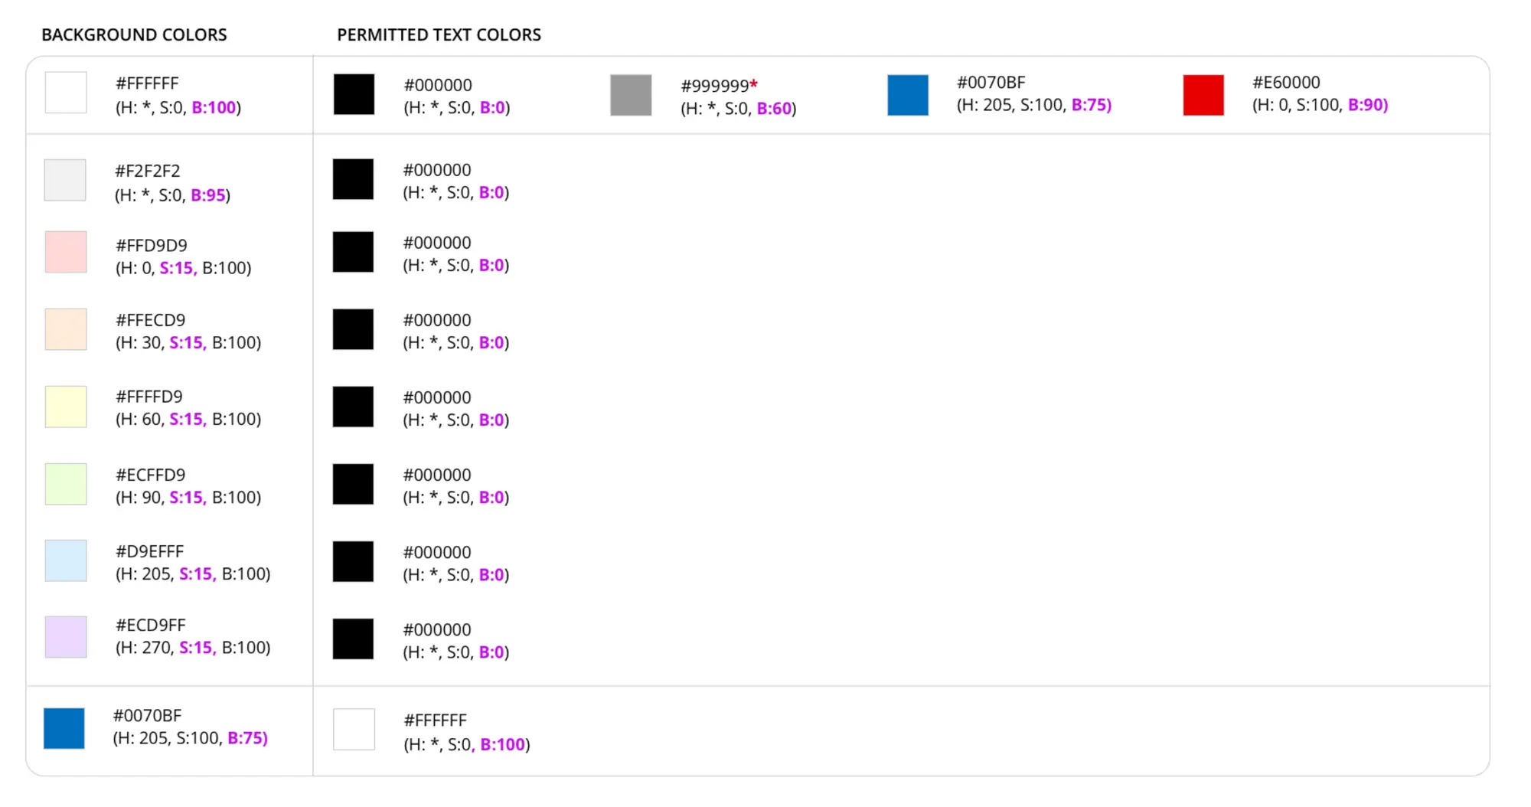Choose the white text swatch in the bottom row
1531x807 pixels.
pyautogui.click(x=354, y=730)
